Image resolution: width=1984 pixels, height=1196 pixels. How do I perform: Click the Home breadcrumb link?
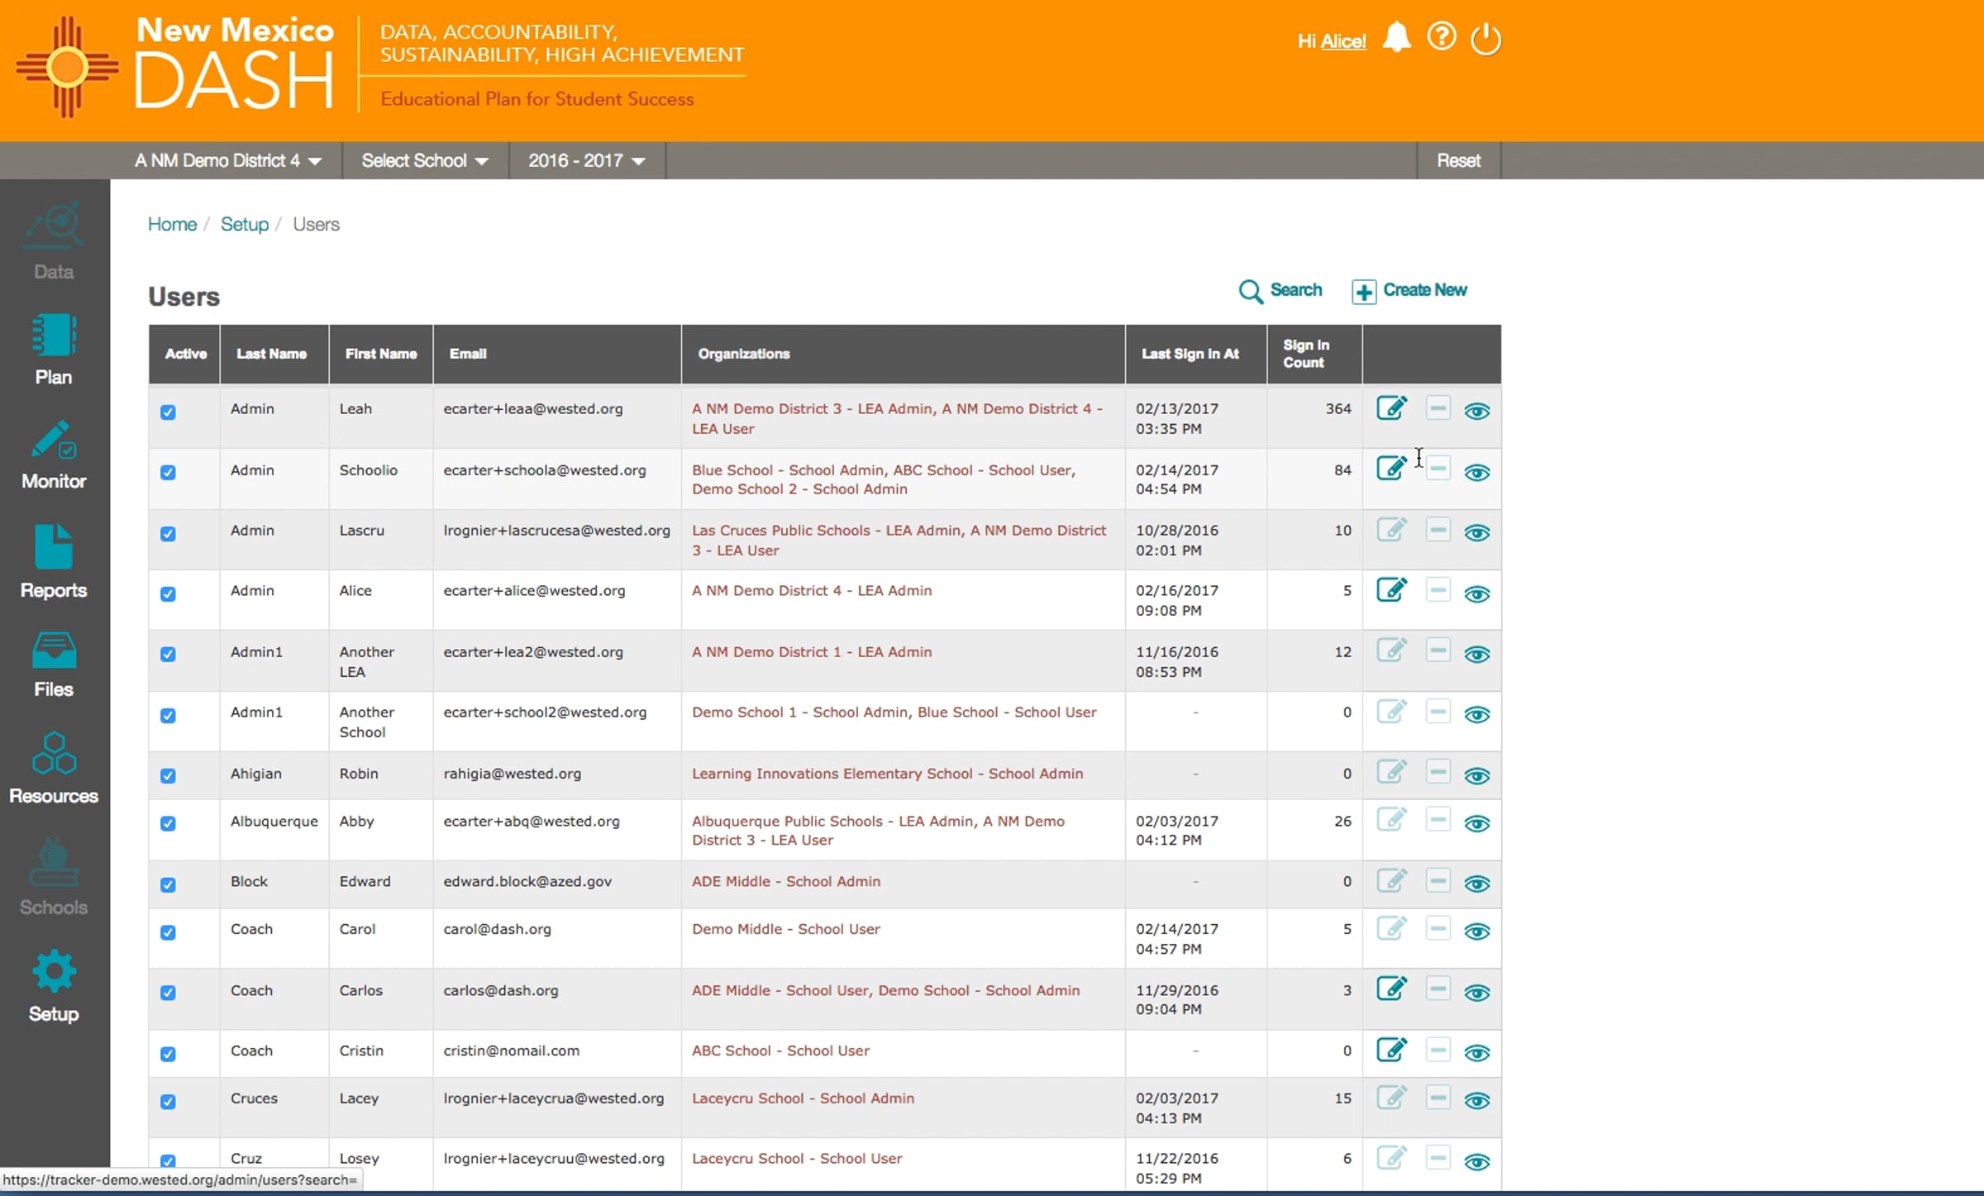[172, 224]
